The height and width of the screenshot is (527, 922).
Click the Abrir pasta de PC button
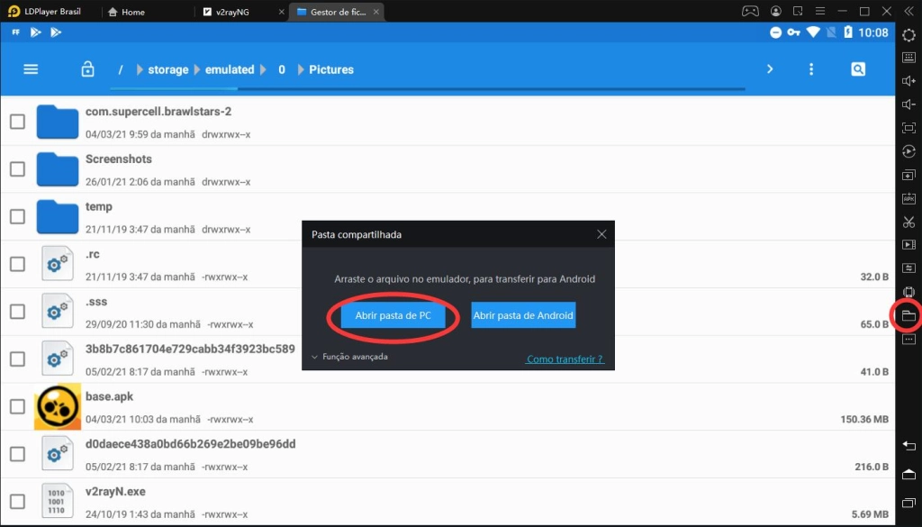coord(393,316)
